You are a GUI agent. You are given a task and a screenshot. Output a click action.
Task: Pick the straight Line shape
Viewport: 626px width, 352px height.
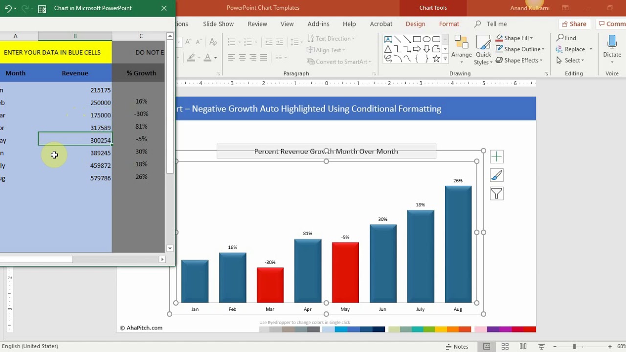tap(397, 39)
